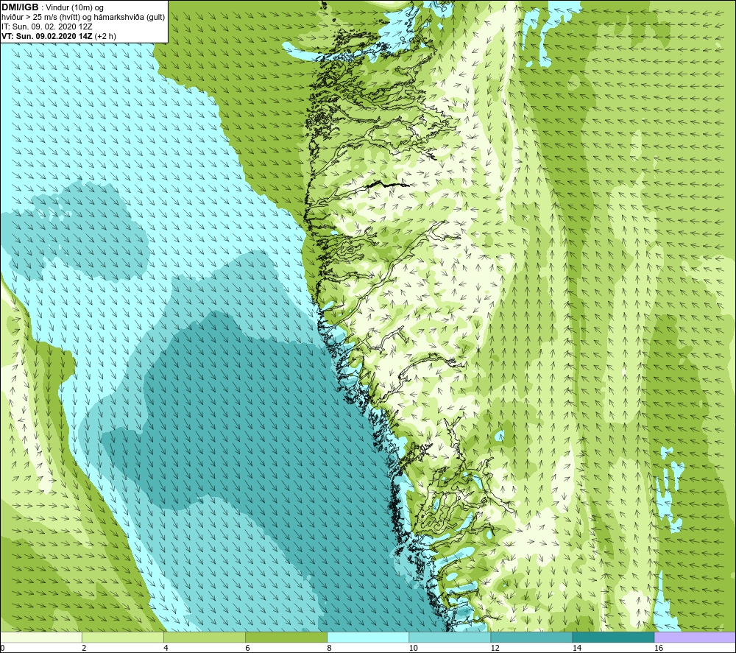Viewport: 736px width, 653px height.
Task: Select the "VT: Sun. 09.02.2020 14Z (+2 h)" line
Action: (x=59, y=36)
